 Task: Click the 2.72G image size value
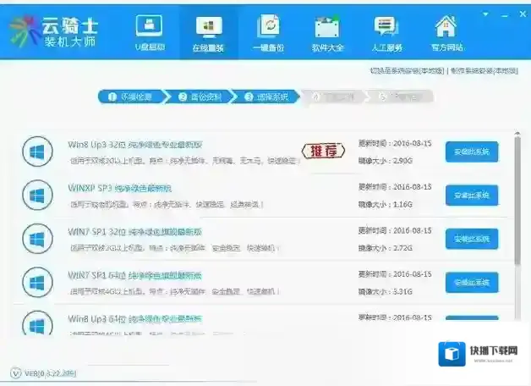tap(403, 248)
